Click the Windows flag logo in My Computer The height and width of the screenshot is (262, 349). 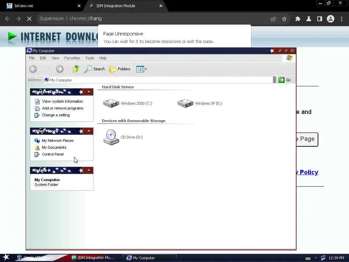tap(289, 58)
